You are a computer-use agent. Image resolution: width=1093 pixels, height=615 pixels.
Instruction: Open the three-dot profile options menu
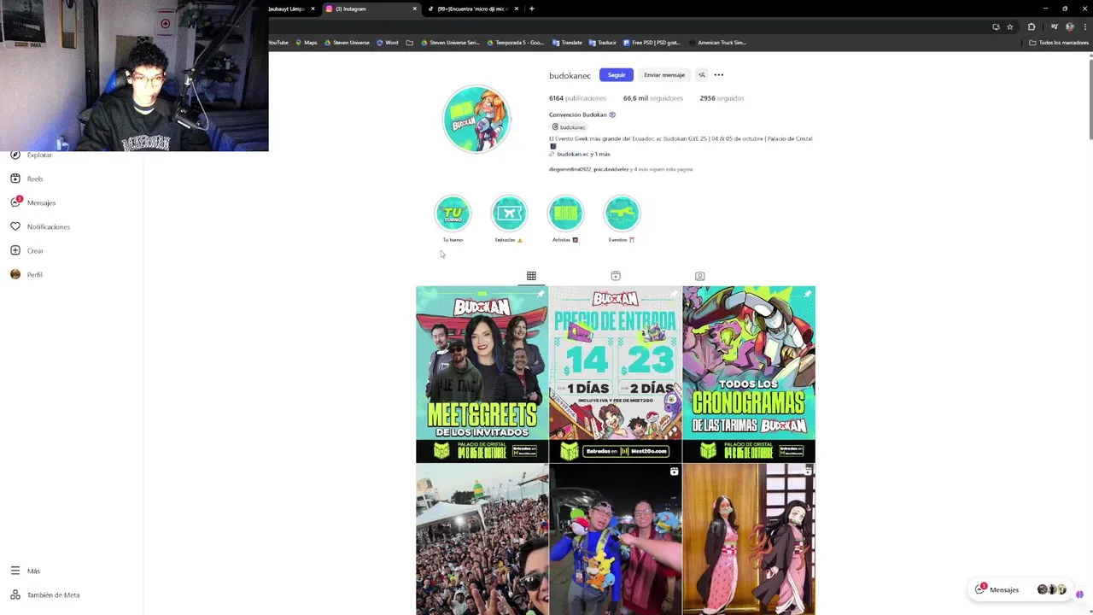pyautogui.click(x=719, y=75)
